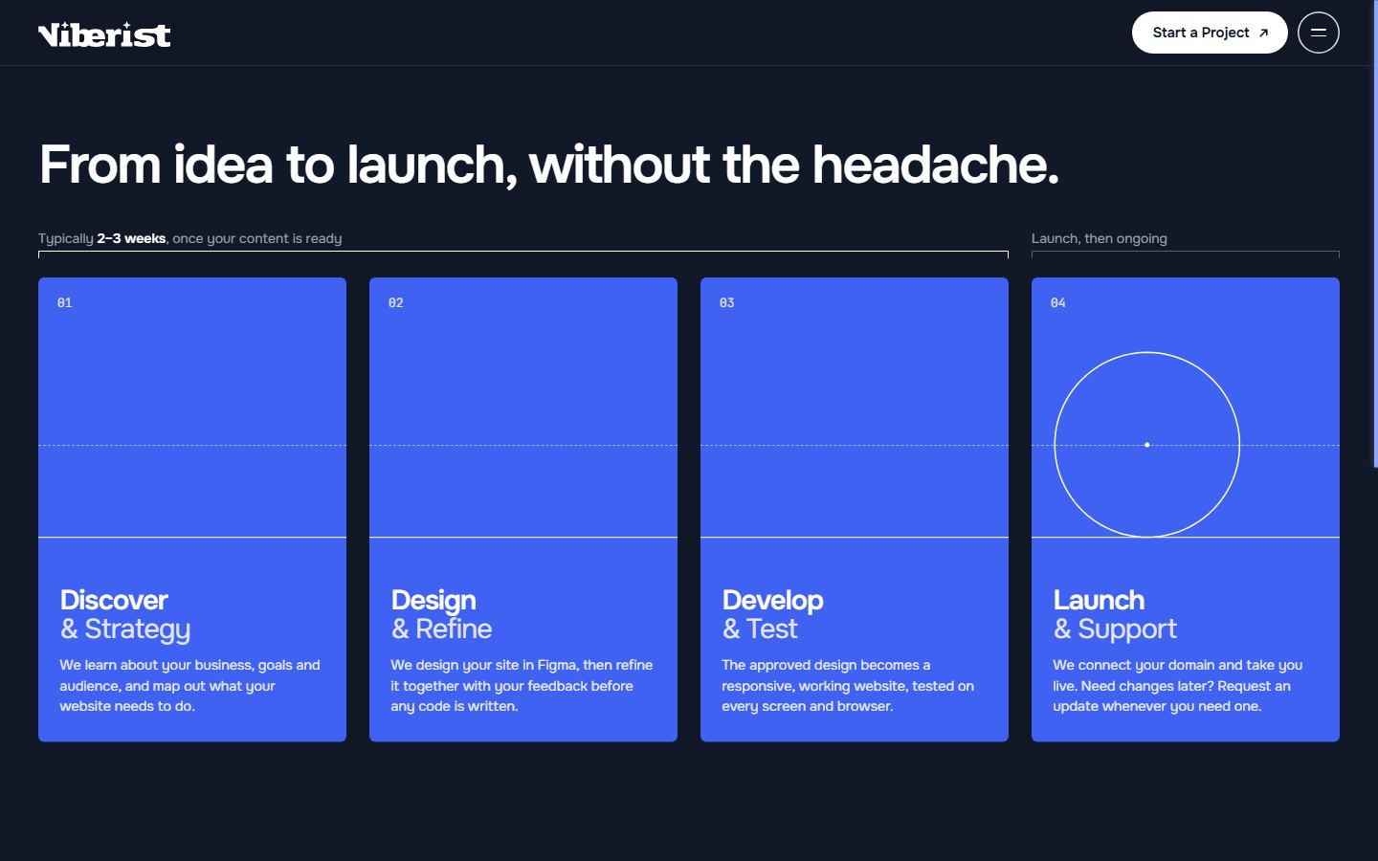Select the Develop & Test card heading
The width and height of the screenshot is (1378, 861).
[772, 614]
